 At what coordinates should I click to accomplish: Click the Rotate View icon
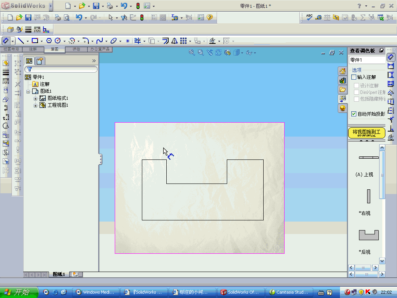click(218, 52)
